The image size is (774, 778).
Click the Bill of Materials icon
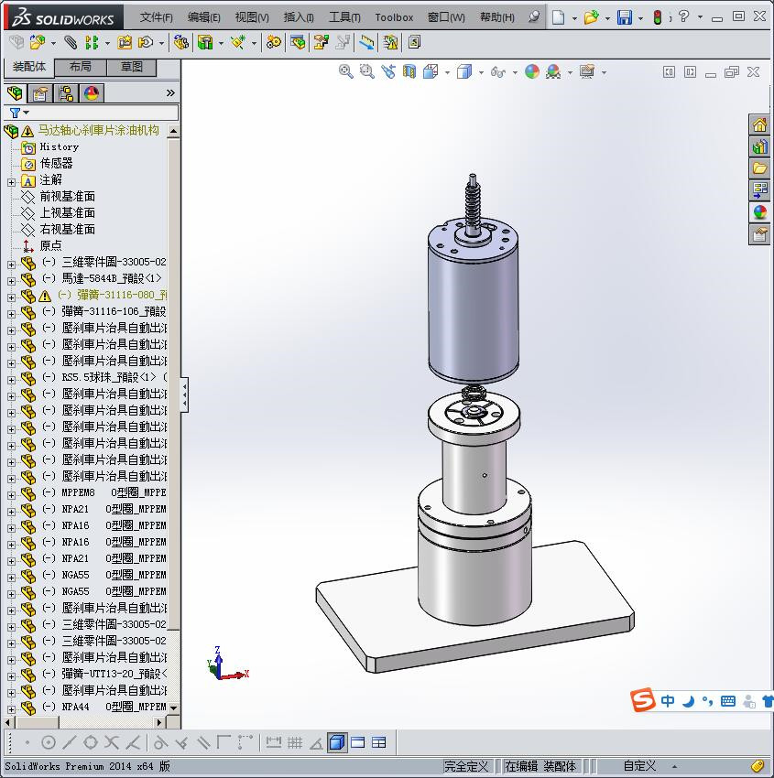(298, 43)
